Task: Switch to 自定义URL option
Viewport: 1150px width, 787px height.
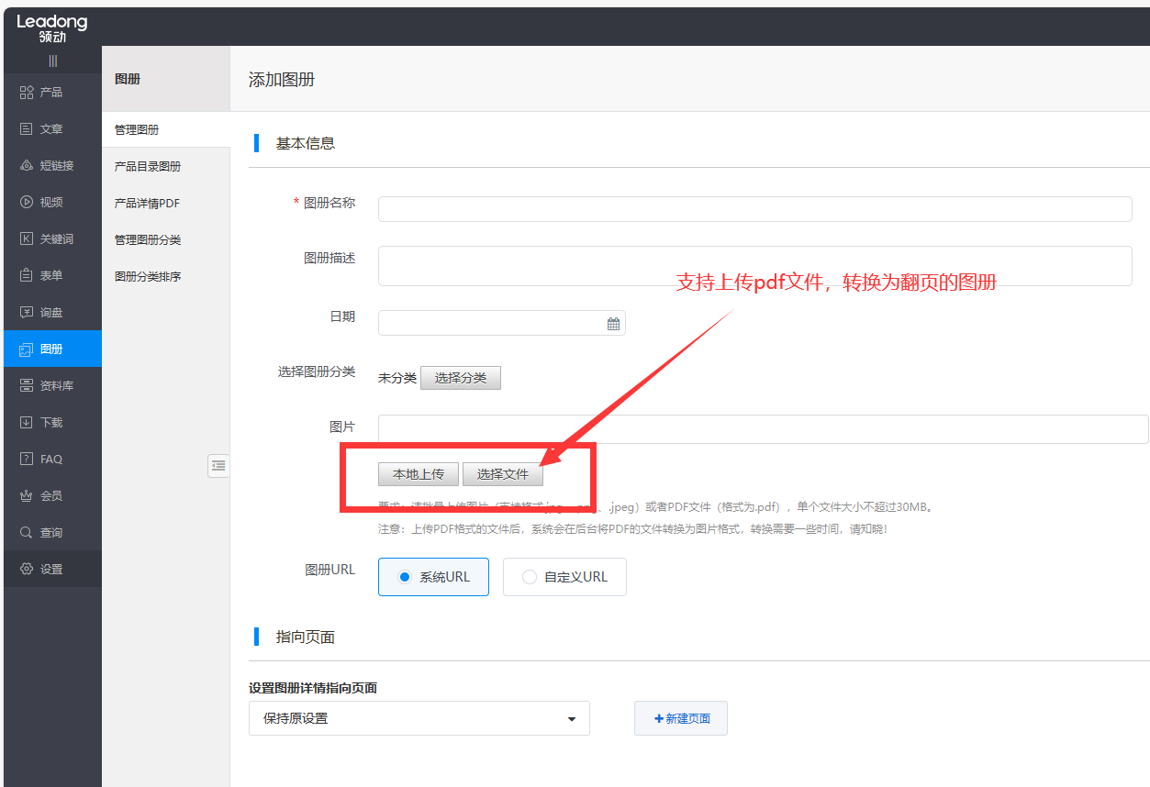Action: tap(564, 577)
